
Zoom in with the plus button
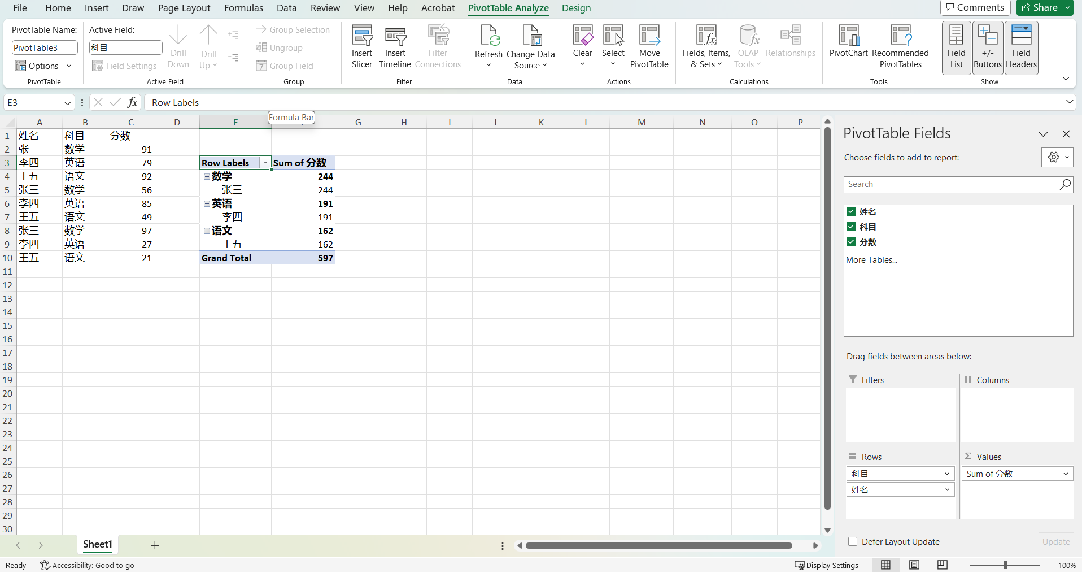[1046, 565]
